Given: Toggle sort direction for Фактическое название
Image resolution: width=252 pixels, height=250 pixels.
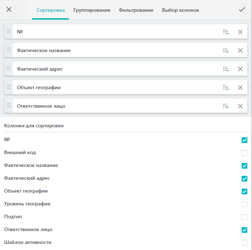Looking at the screenshot, I should pyautogui.click(x=226, y=50).
